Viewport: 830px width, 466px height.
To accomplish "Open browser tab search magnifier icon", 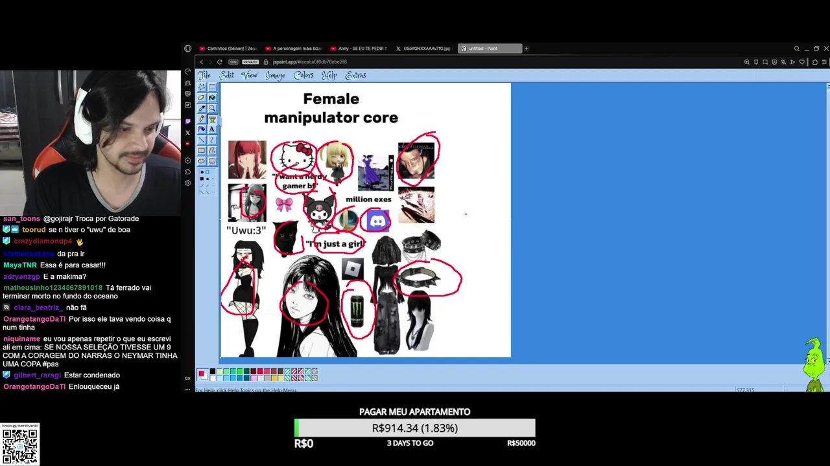I will (797, 49).
